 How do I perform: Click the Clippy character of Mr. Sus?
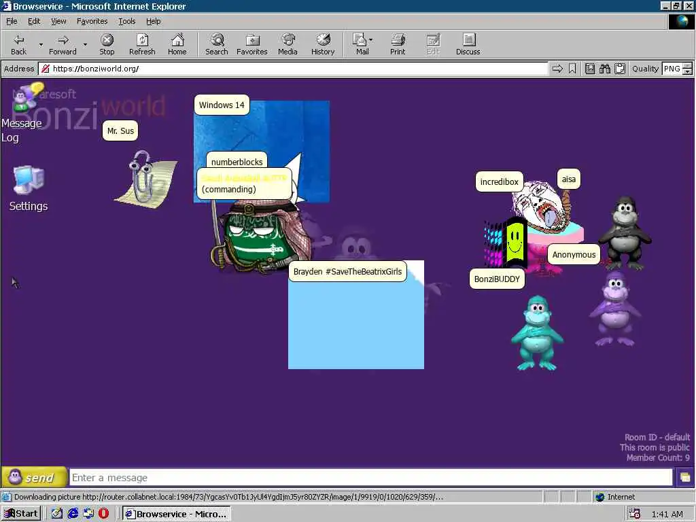click(x=145, y=179)
